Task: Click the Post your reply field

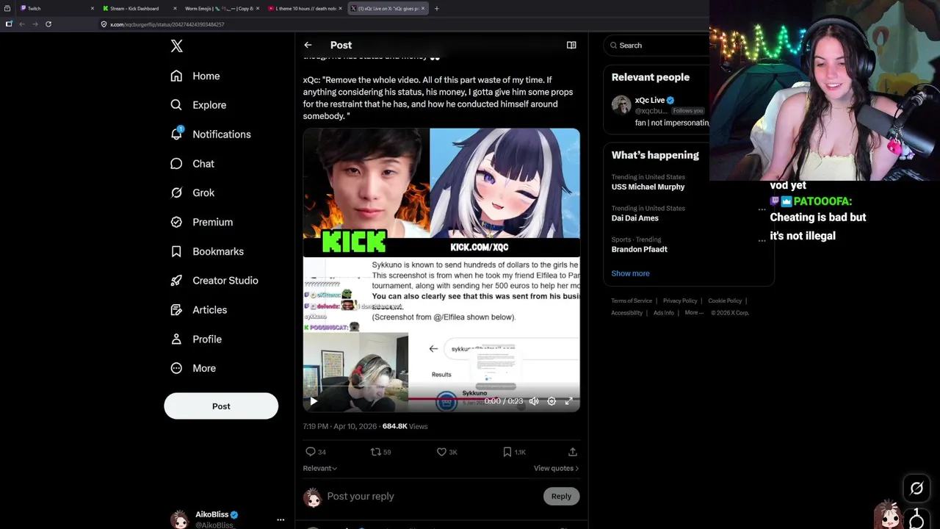Action: (x=433, y=497)
